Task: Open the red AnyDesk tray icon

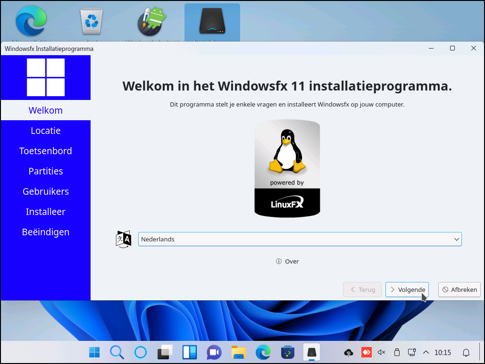Action: [x=367, y=352]
